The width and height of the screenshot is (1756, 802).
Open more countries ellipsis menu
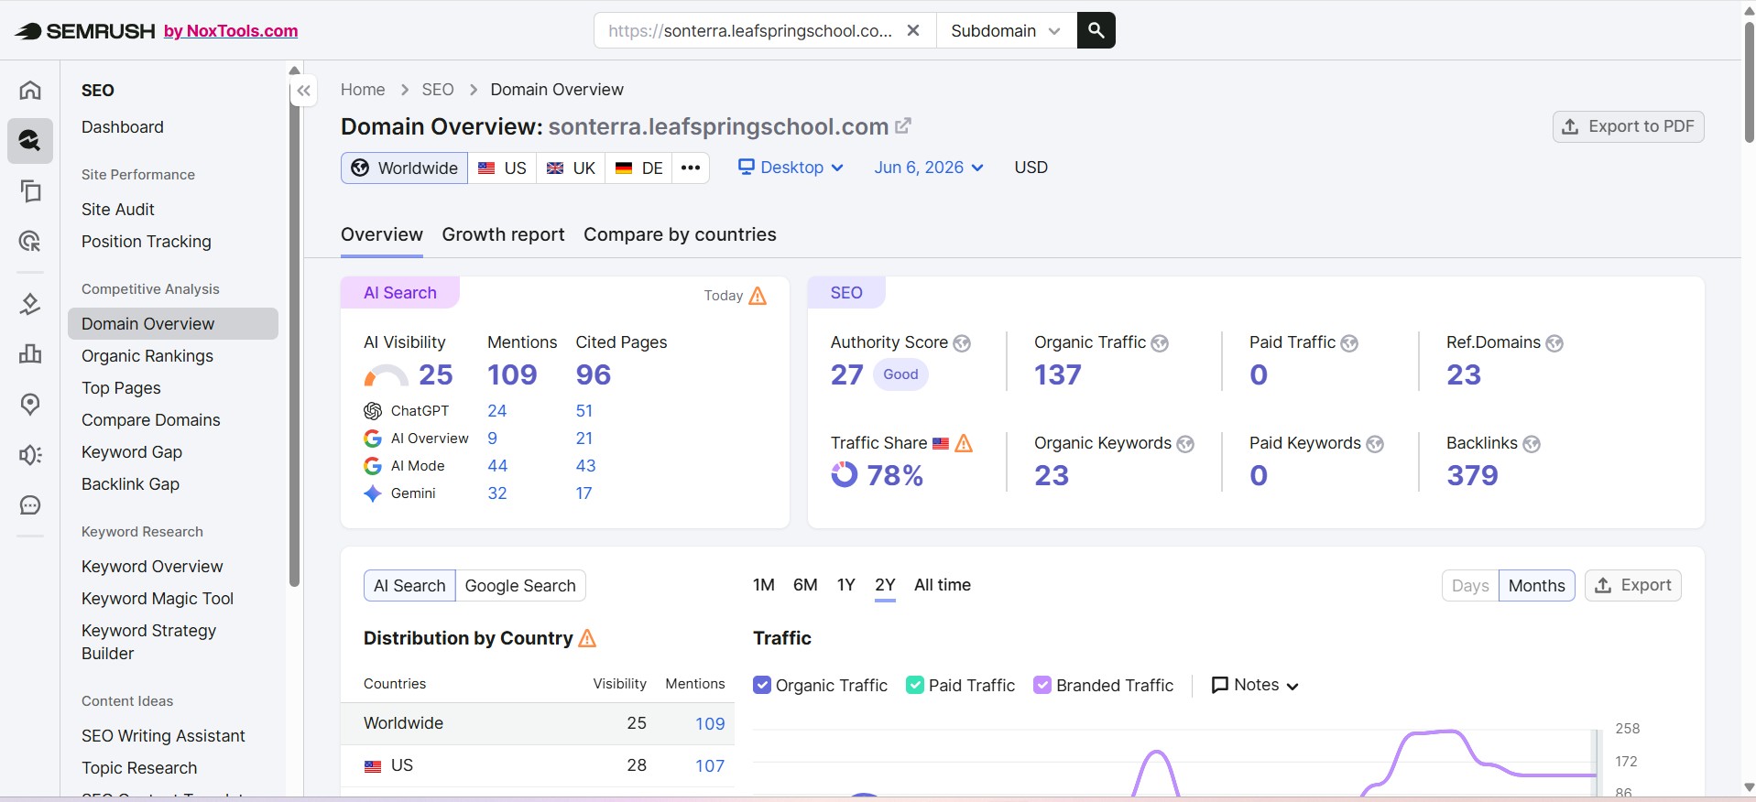click(691, 168)
